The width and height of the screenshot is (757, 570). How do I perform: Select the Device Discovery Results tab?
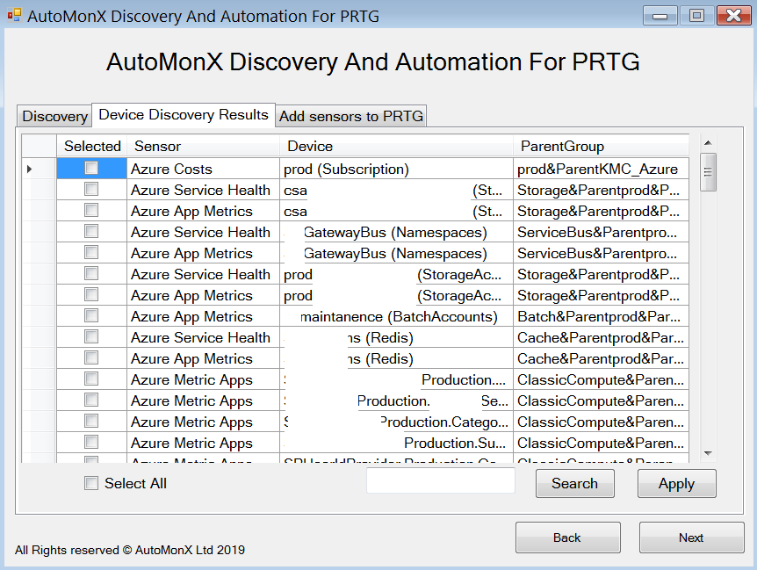(x=183, y=114)
